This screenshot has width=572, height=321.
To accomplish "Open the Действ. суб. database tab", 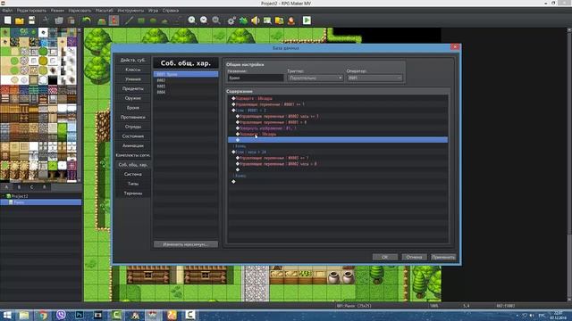I will click(133, 60).
